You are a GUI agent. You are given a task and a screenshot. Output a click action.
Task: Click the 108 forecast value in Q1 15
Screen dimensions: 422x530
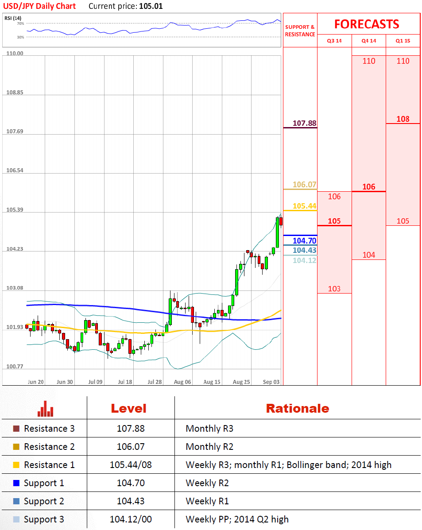tap(403, 119)
